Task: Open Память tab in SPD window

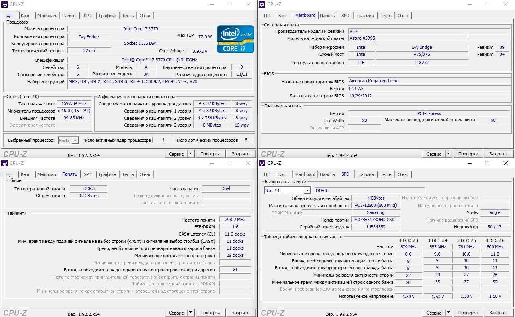Action: [x=327, y=174]
